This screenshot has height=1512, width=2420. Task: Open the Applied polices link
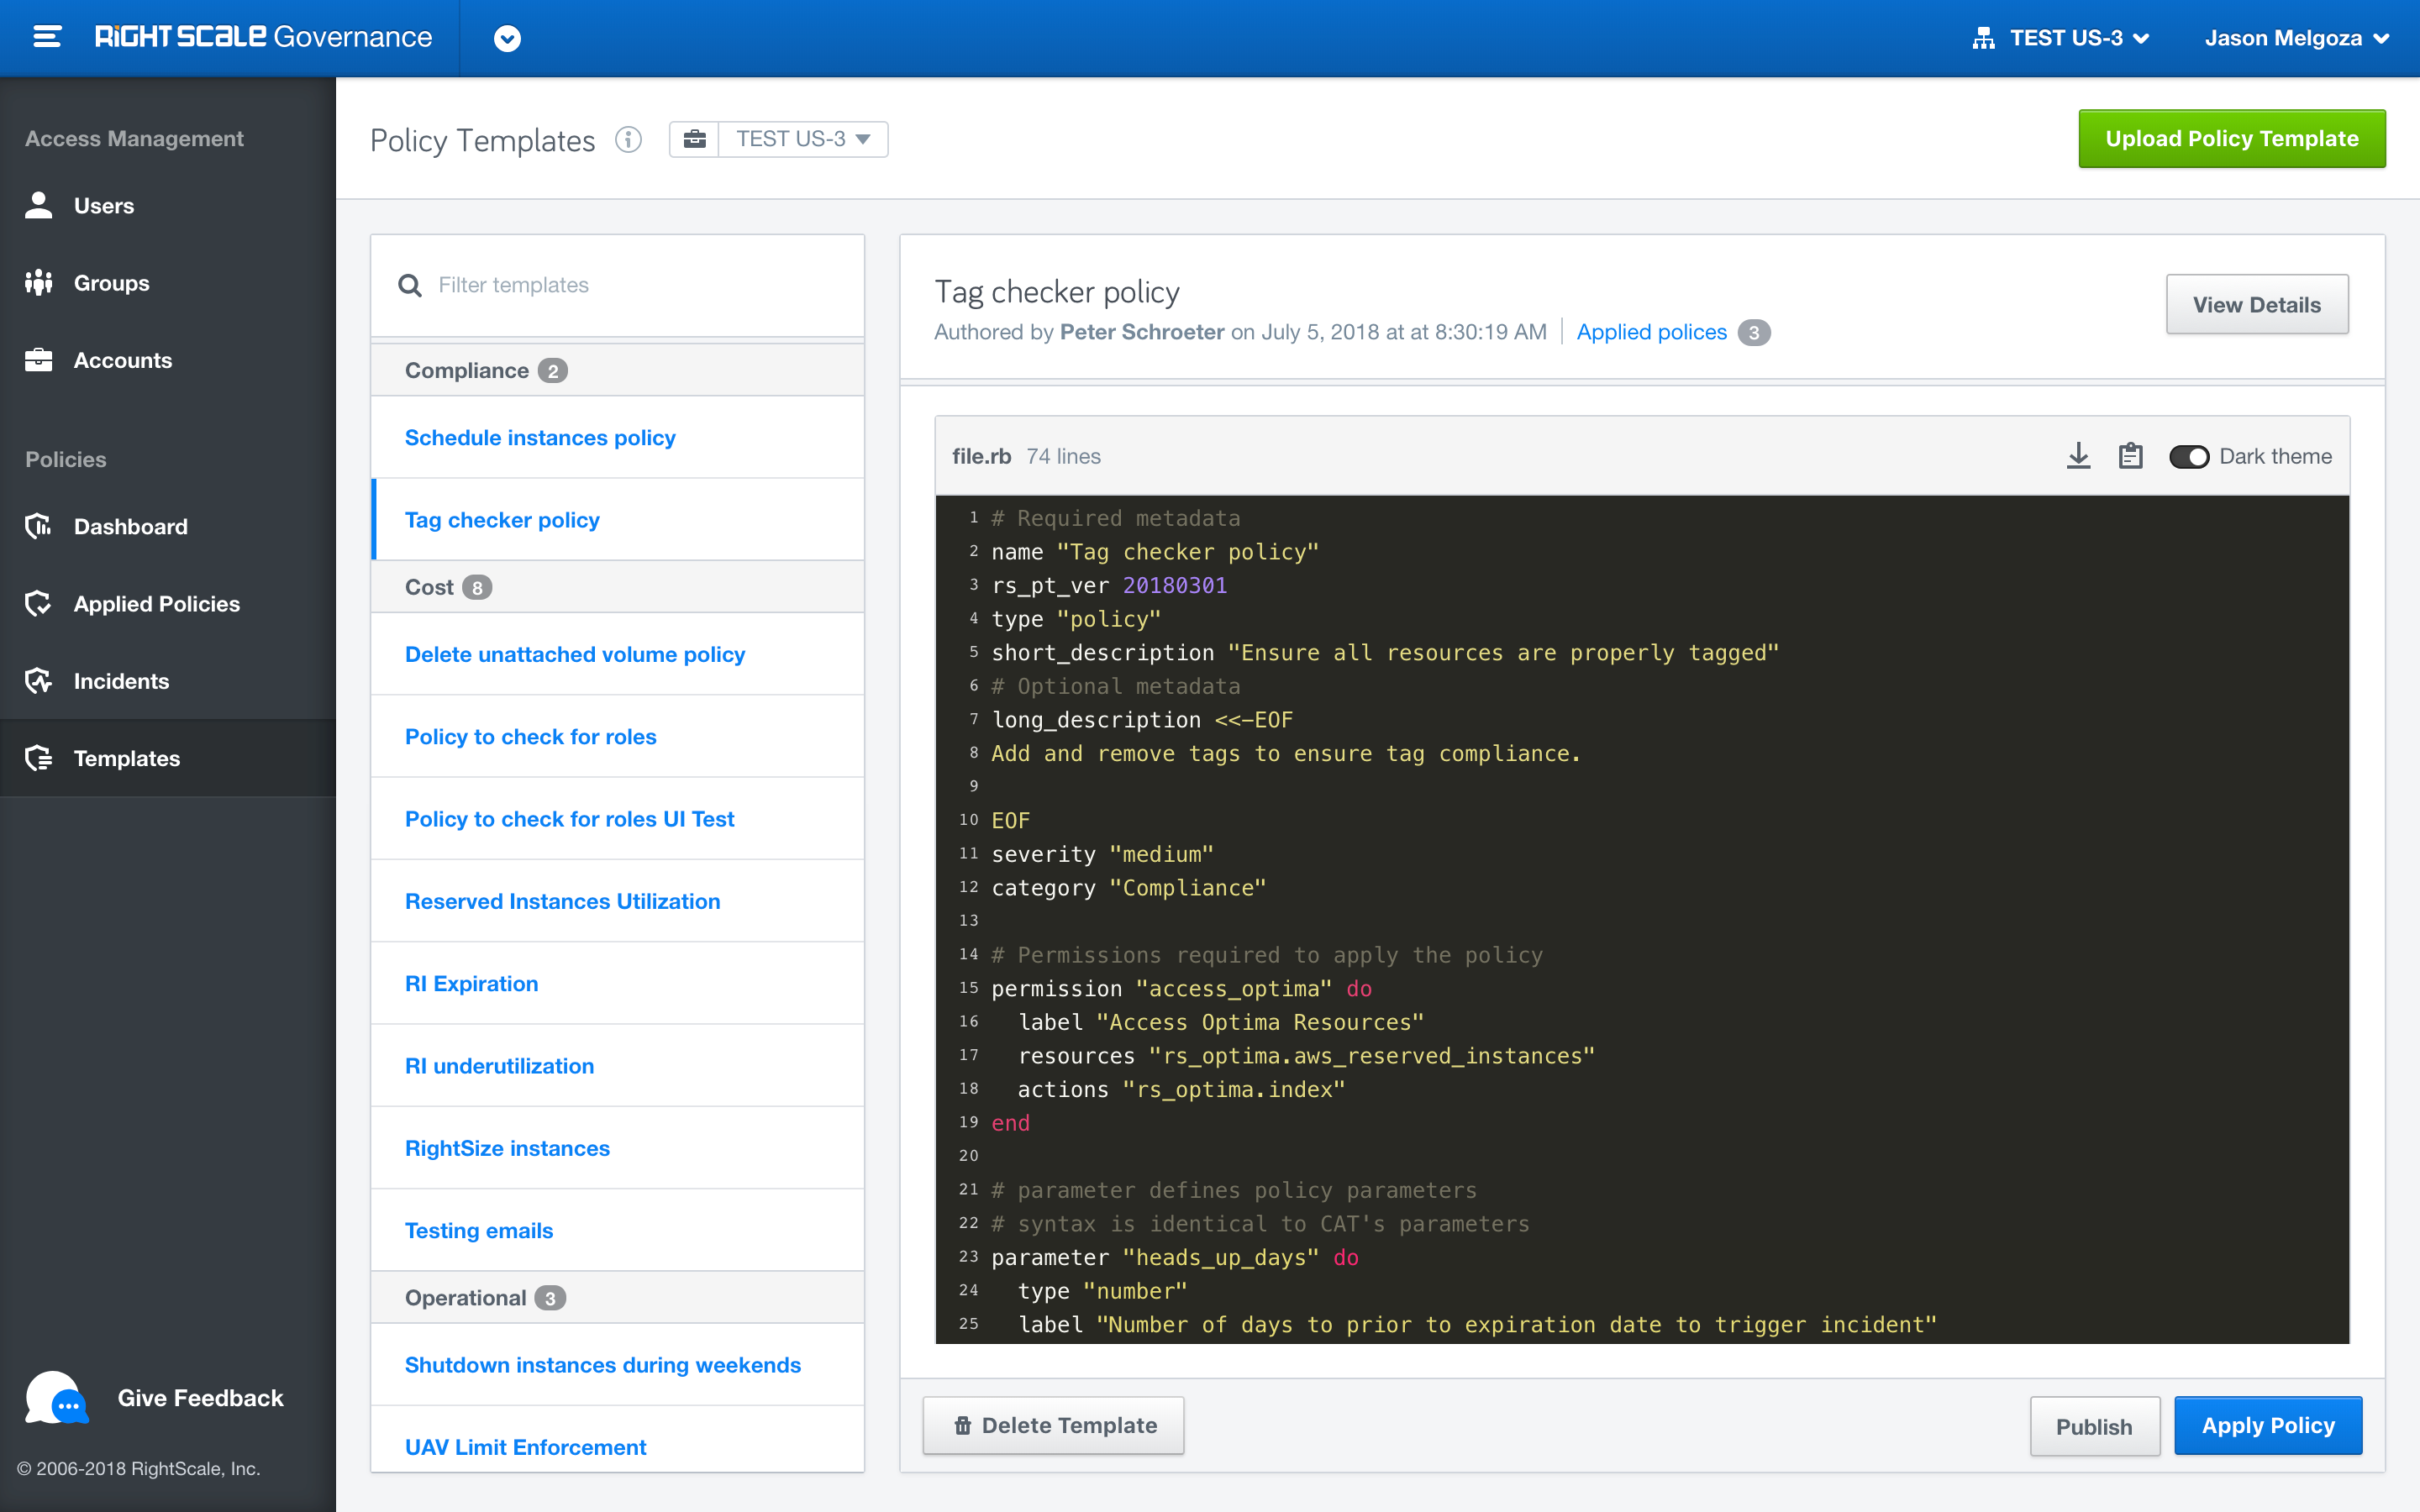(1651, 332)
